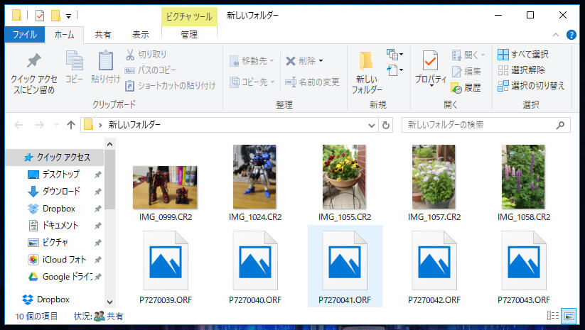The image size is (585, 330).
Task: Expand the easy access dropdown in ribbon
Action: (x=395, y=70)
